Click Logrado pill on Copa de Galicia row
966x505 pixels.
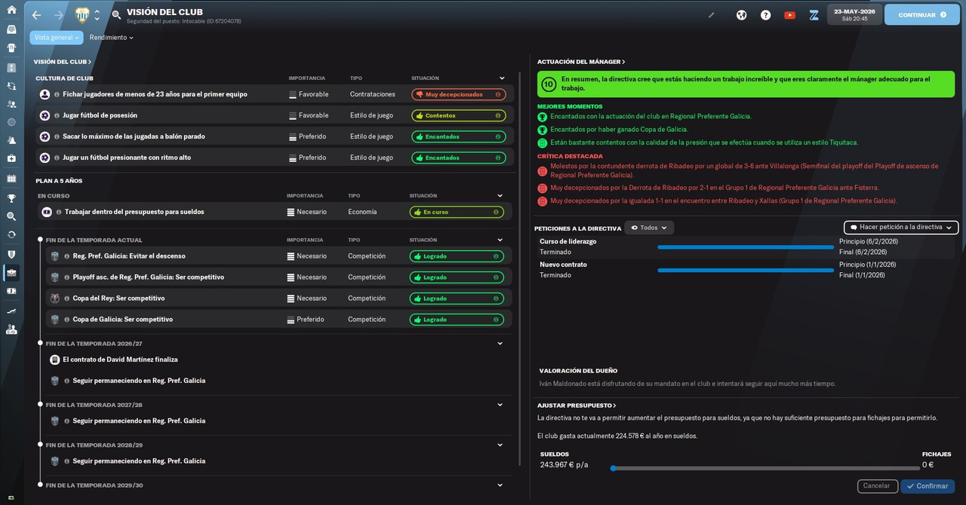[x=457, y=320]
